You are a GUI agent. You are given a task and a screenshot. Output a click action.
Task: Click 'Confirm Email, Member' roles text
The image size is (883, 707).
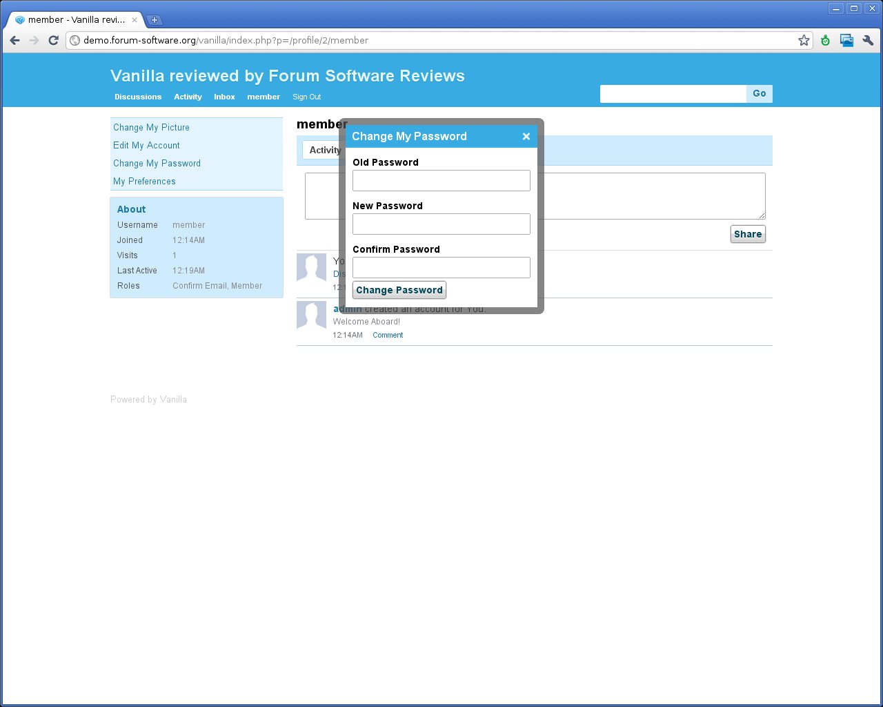(x=217, y=286)
